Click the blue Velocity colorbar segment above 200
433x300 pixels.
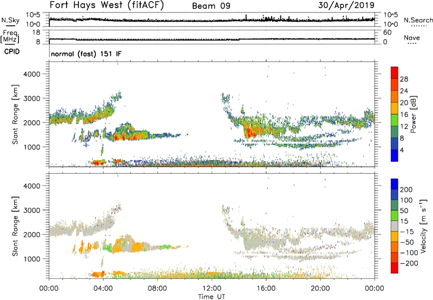395,184
